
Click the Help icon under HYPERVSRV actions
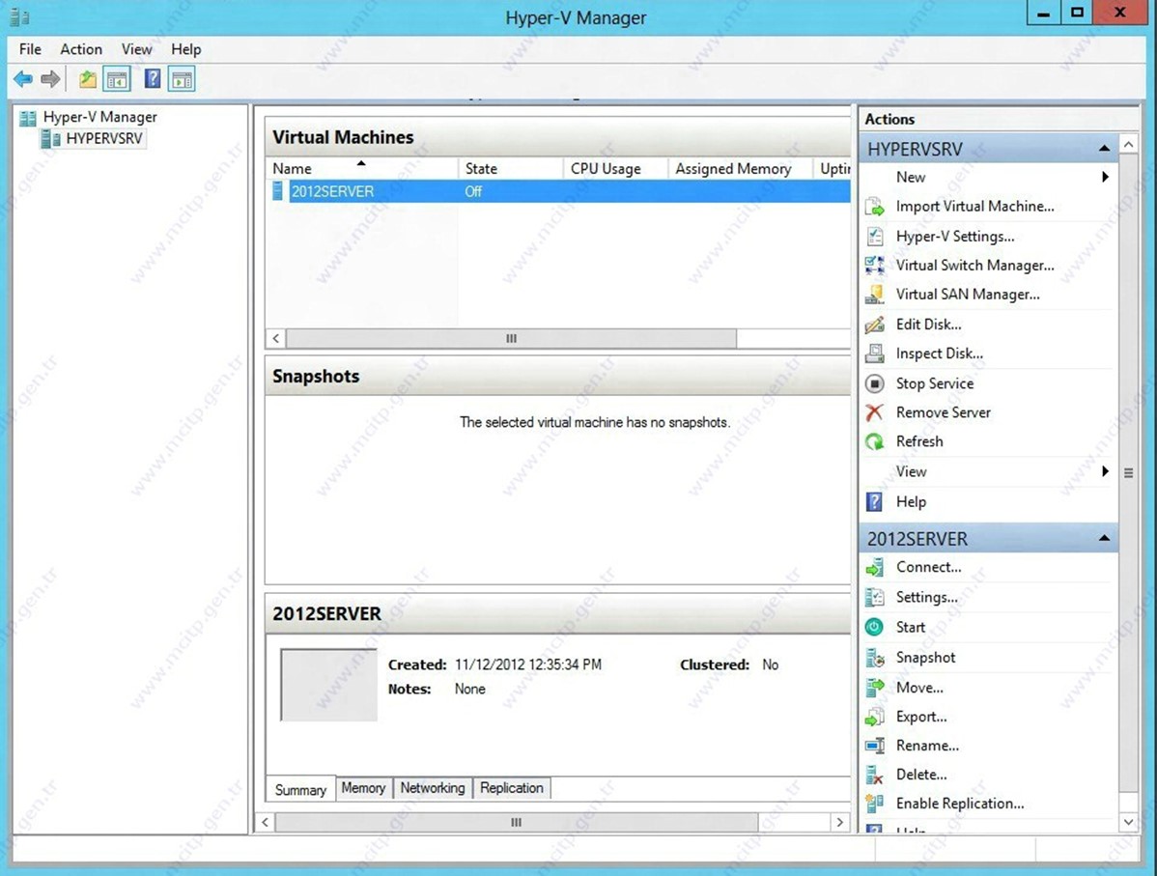(x=874, y=502)
